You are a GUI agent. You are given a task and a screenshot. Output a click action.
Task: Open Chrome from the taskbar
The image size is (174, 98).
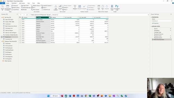pos(86,96)
